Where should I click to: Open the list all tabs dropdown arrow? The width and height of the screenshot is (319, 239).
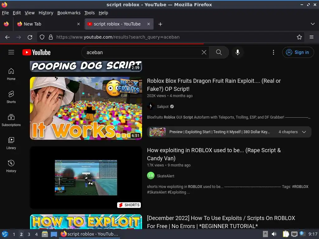tap(313, 24)
